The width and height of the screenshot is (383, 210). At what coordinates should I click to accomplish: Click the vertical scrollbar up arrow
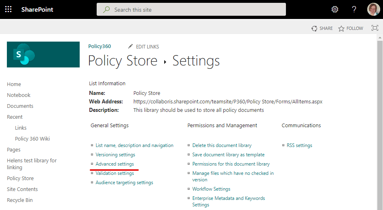380,37
